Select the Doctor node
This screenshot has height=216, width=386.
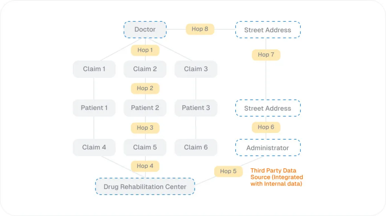(145, 29)
